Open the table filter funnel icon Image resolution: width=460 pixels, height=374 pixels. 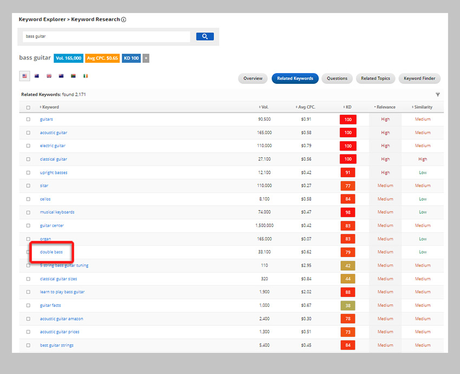point(437,95)
